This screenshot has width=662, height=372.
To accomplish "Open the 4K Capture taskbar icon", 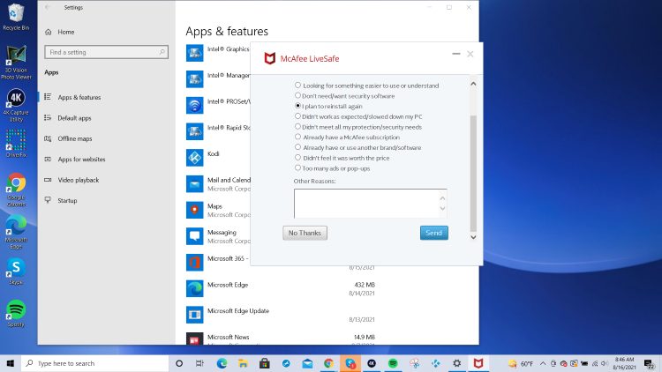I will (372, 363).
